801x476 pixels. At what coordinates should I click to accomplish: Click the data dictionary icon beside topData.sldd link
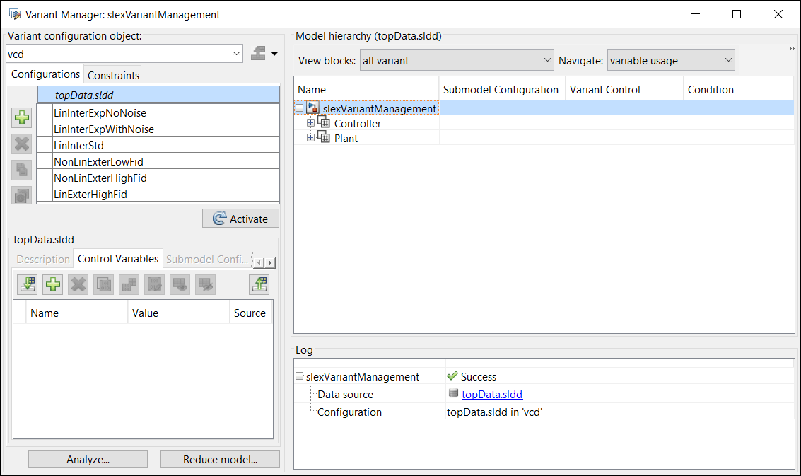[x=453, y=393]
